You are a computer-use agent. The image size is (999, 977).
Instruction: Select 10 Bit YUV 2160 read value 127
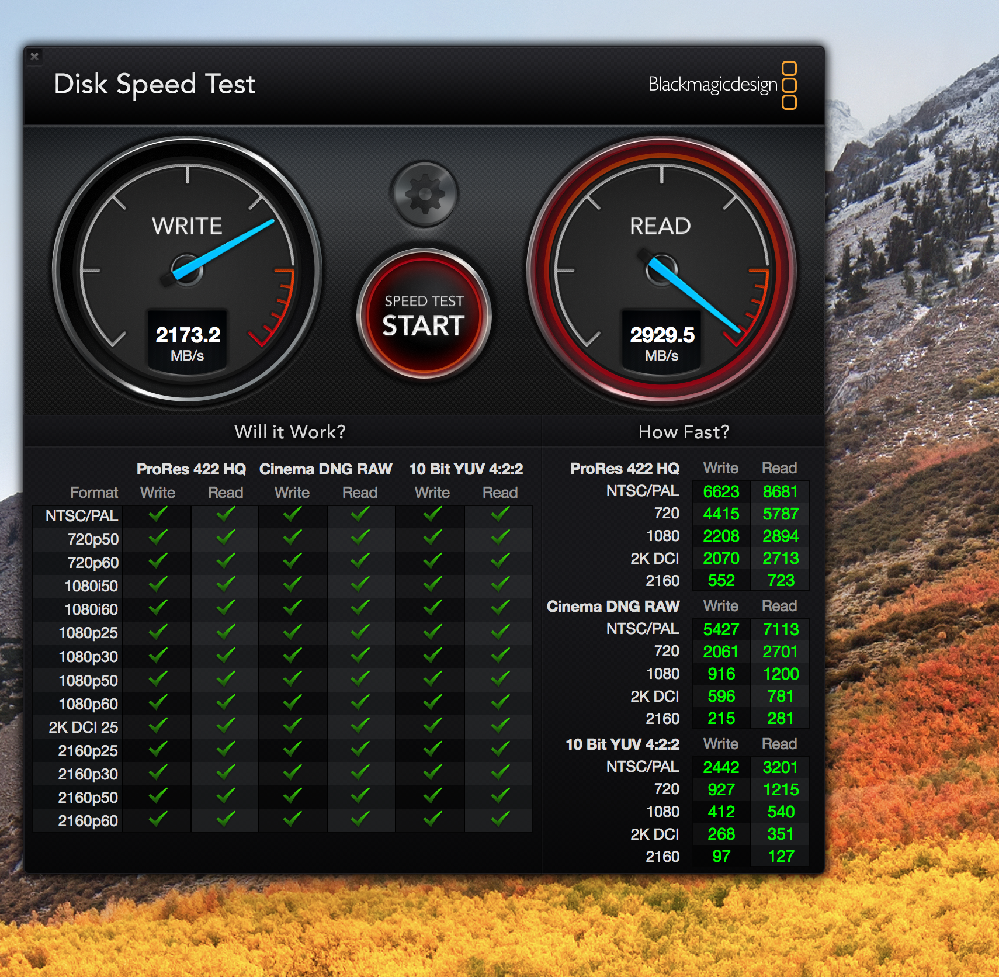pyautogui.click(x=781, y=857)
